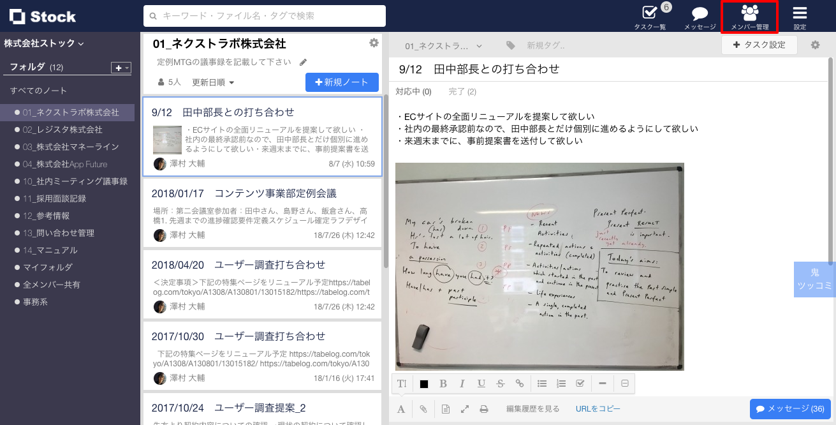Open the 設定 settings icon

click(799, 16)
